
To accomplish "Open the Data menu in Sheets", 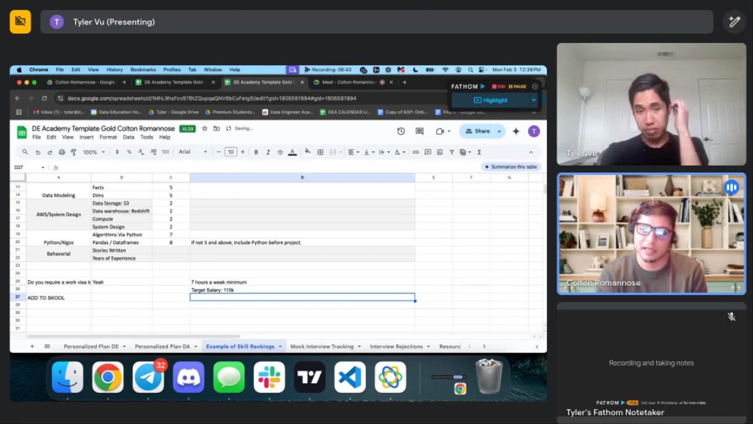I will pyautogui.click(x=128, y=137).
